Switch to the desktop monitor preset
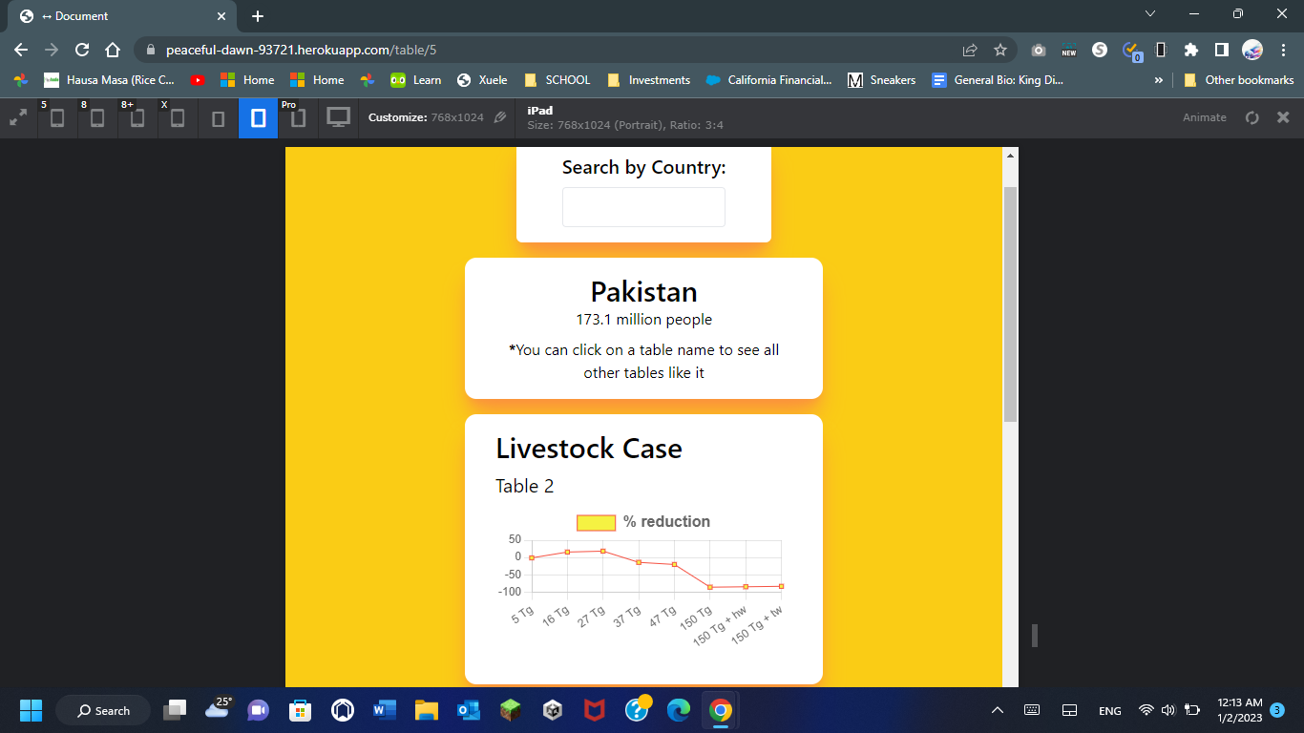The image size is (1304, 733). click(338, 117)
